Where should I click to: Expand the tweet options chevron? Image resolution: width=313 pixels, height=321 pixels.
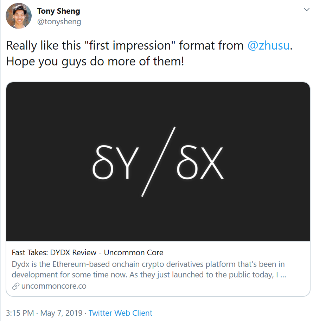click(306, 10)
